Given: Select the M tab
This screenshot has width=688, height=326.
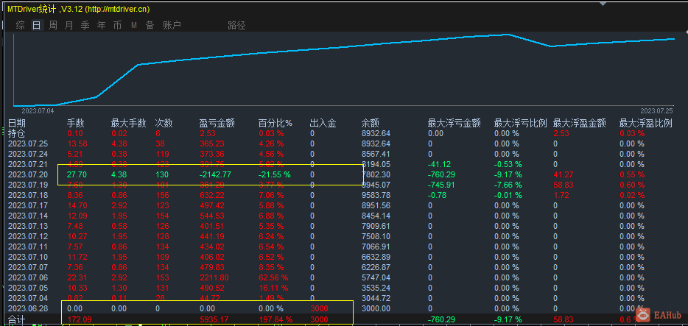Looking at the screenshot, I should tap(134, 26).
